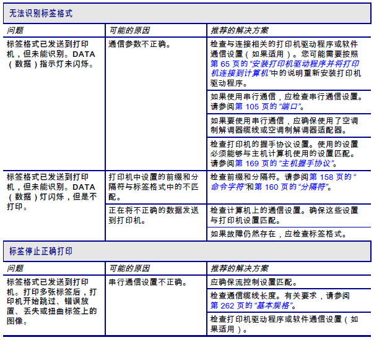374x340 pixels.
Task: Click text 检查打印机的握手协议设置
Action: [284, 154]
